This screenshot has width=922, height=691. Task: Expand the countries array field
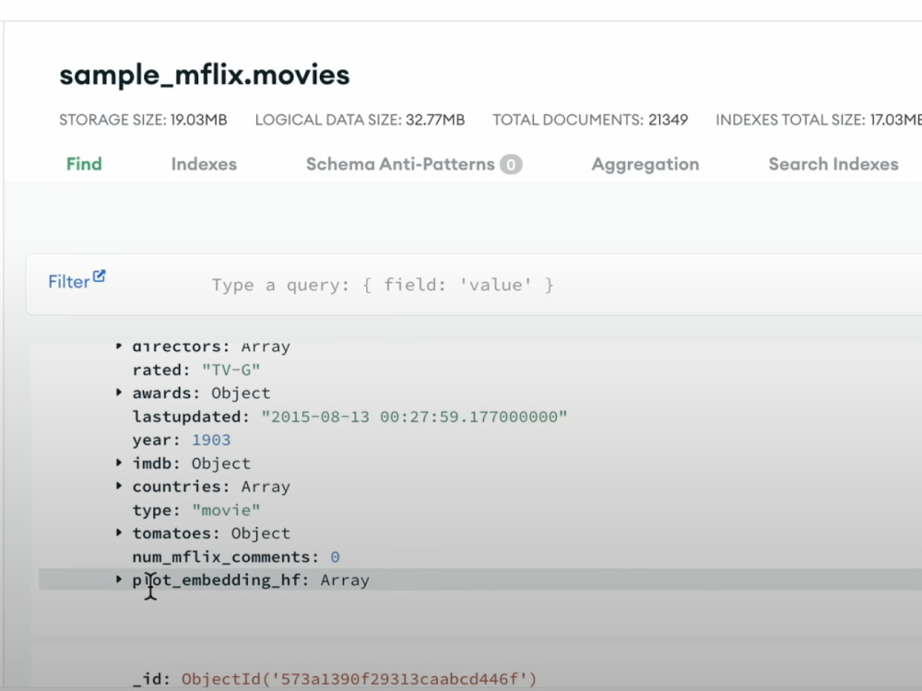[x=119, y=486]
